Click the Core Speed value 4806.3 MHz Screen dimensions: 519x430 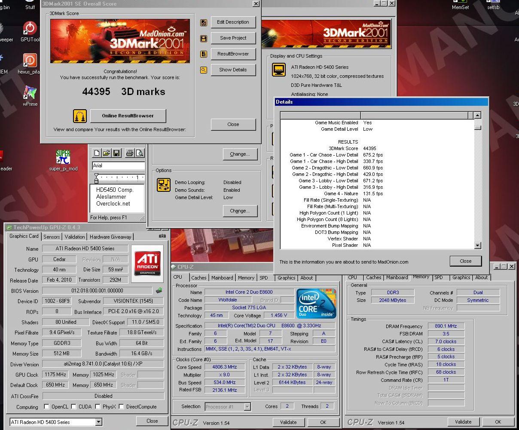[224, 367]
